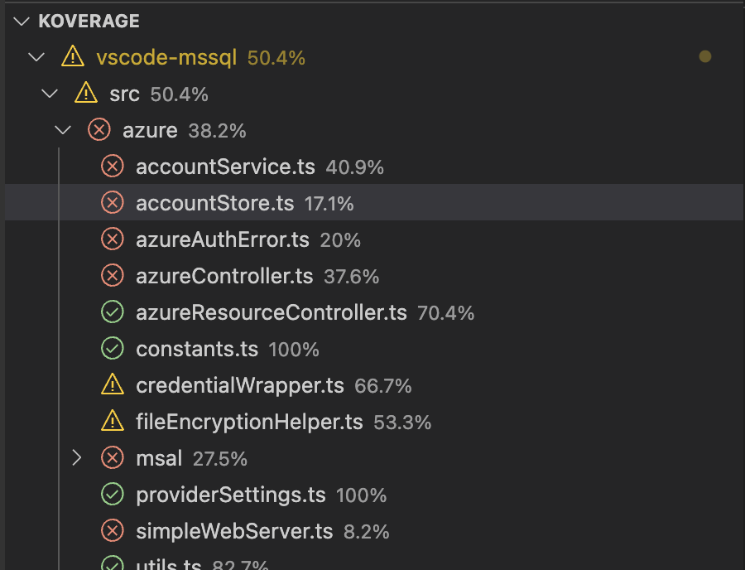Select azureResourceController.ts at 70.4%
The height and width of the screenshot is (570, 745).
272,312
